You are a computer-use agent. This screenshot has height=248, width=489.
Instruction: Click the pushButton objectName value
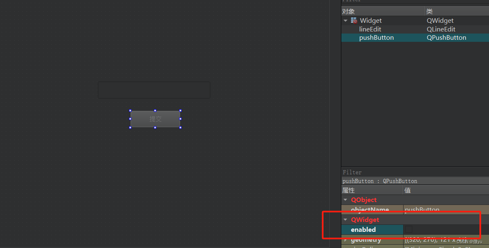446,209
